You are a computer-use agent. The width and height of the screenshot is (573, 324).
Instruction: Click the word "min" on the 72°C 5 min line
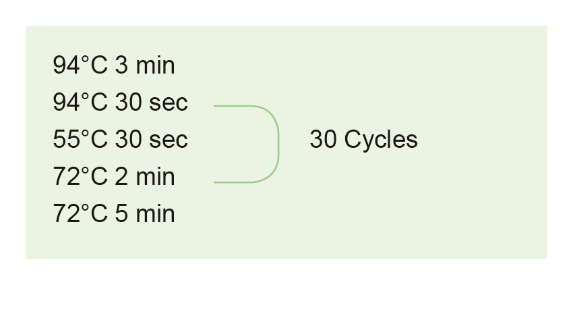click(x=155, y=214)
